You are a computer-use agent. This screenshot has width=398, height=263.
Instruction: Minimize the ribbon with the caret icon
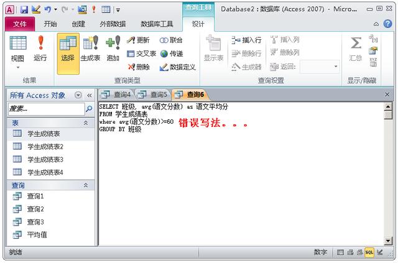[376, 24]
